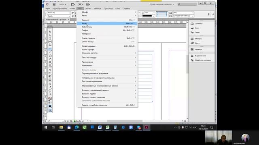
Task: Click the fill and stroke swatch in the toolbox
Action: 50,98
